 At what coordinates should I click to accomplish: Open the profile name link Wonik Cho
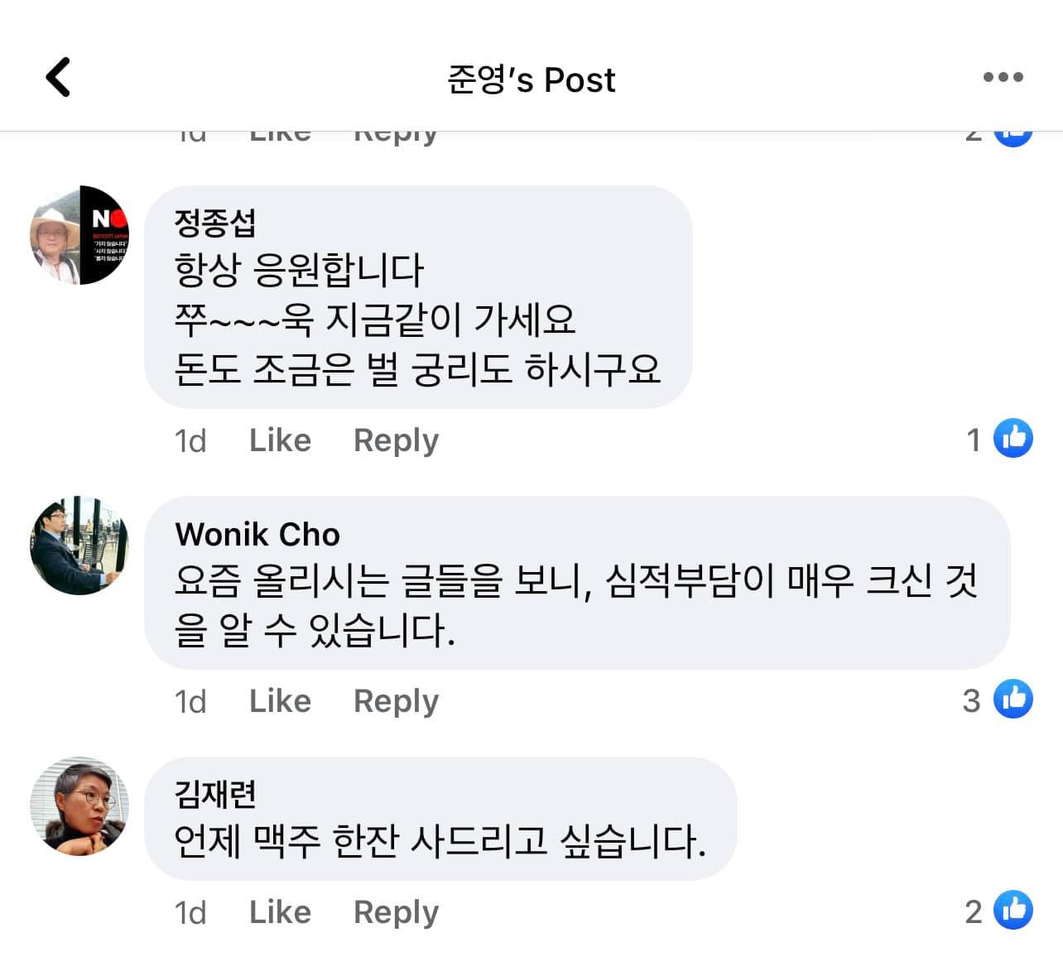(x=257, y=534)
